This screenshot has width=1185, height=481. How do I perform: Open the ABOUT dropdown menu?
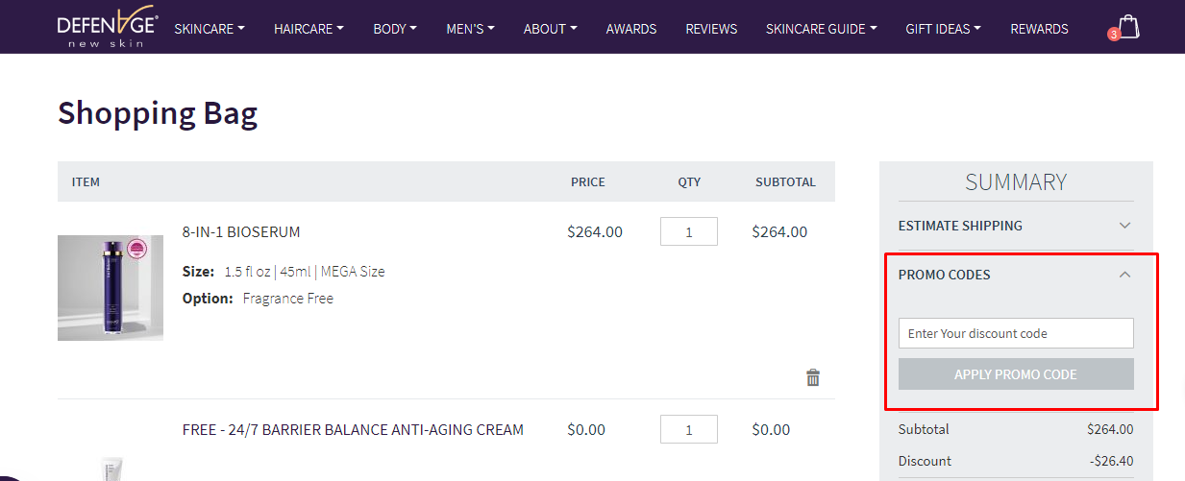click(x=550, y=29)
